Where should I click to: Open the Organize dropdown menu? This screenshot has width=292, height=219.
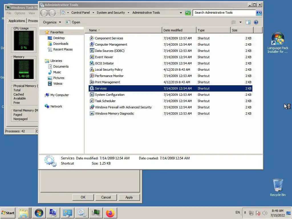pyautogui.click(x=52, y=22)
